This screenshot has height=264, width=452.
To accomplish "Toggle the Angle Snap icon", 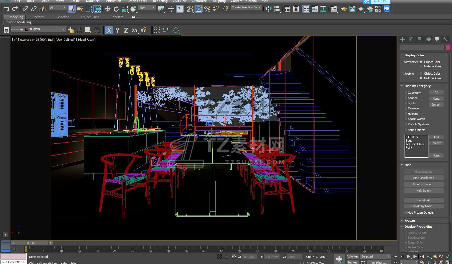I will click(x=199, y=9).
